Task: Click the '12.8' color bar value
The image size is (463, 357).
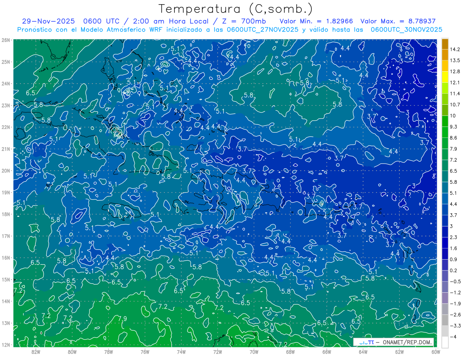Action: coord(456,72)
